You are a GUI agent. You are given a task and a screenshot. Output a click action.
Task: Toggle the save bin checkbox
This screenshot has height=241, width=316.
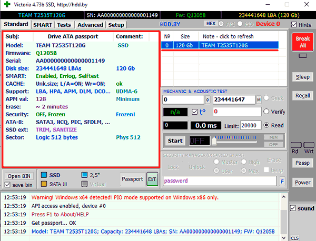(7, 185)
